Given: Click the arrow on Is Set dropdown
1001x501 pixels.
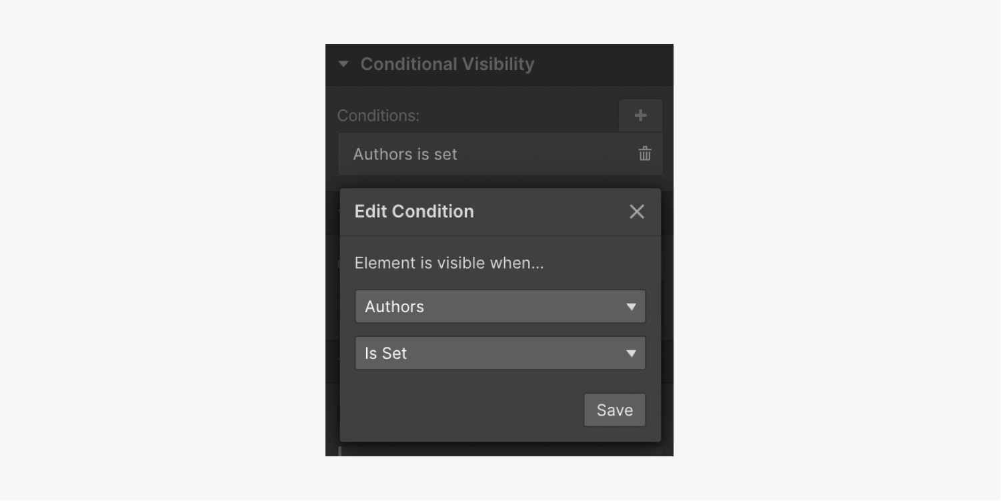Looking at the screenshot, I should pyautogui.click(x=631, y=354).
